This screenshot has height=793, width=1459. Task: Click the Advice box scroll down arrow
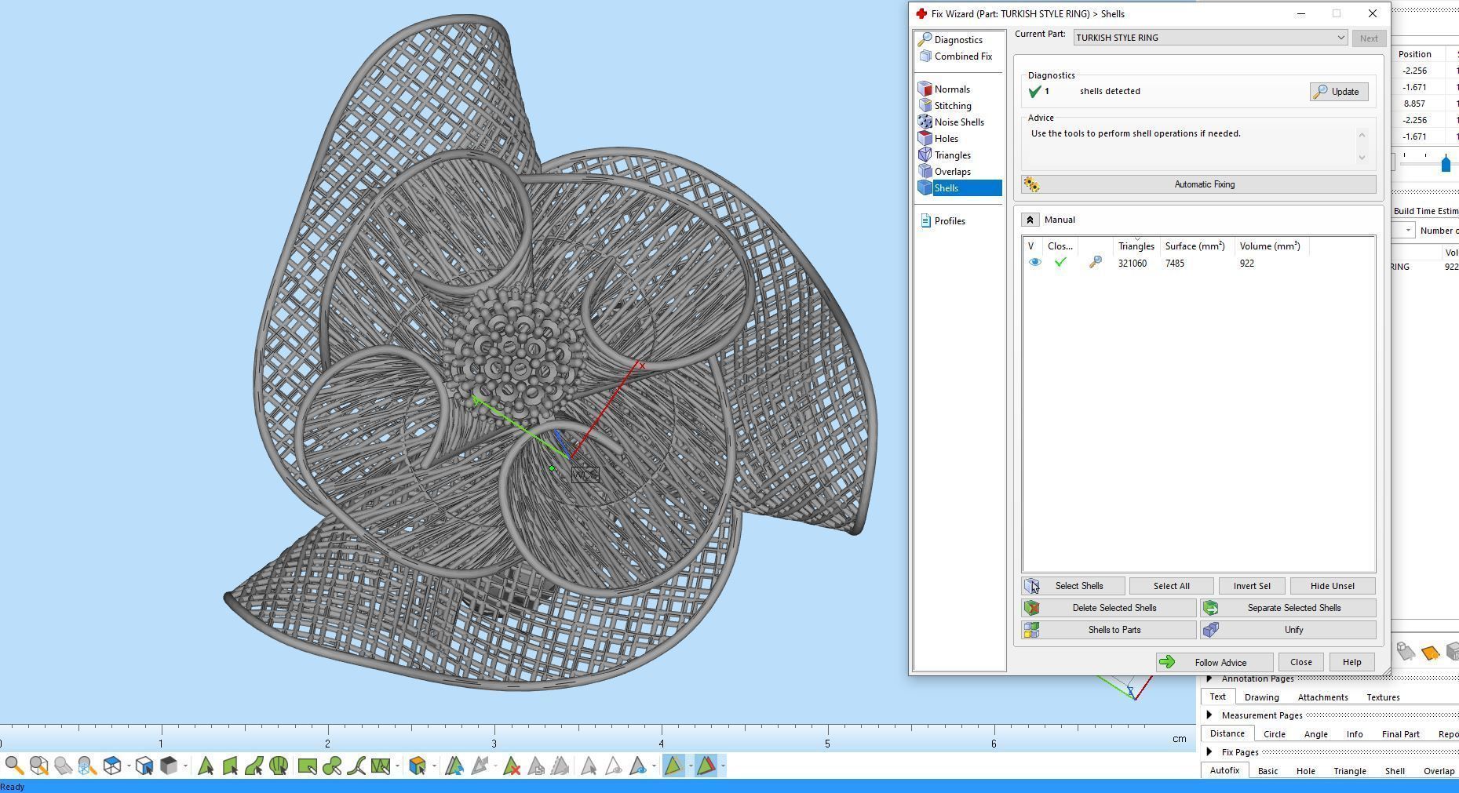click(x=1362, y=158)
